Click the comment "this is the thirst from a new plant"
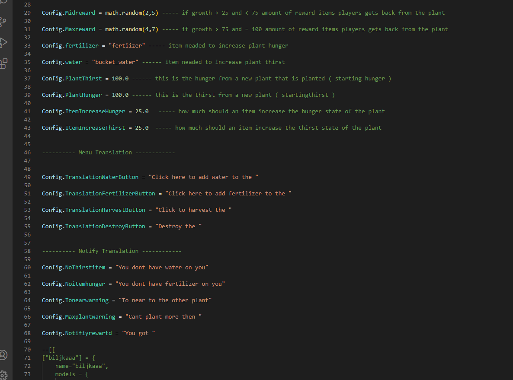The height and width of the screenshot is (380, 513). click(213, 95)
